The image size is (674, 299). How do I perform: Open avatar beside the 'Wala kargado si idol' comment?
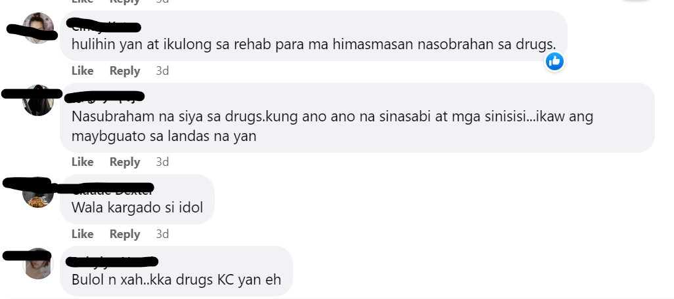tap(38, 192)
